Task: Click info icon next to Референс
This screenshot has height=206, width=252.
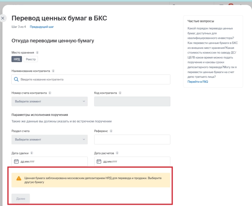Action: (x=111, y=131)
